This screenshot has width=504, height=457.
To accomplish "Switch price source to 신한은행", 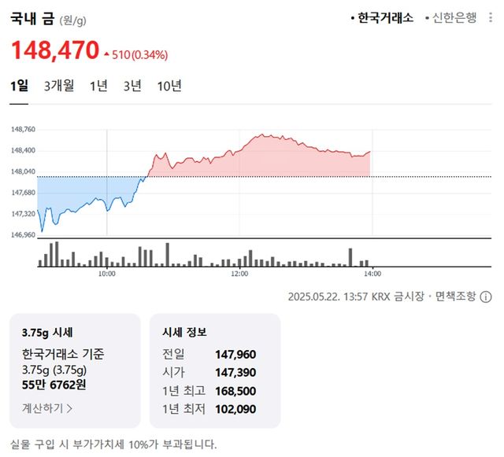I will [454, 17].
